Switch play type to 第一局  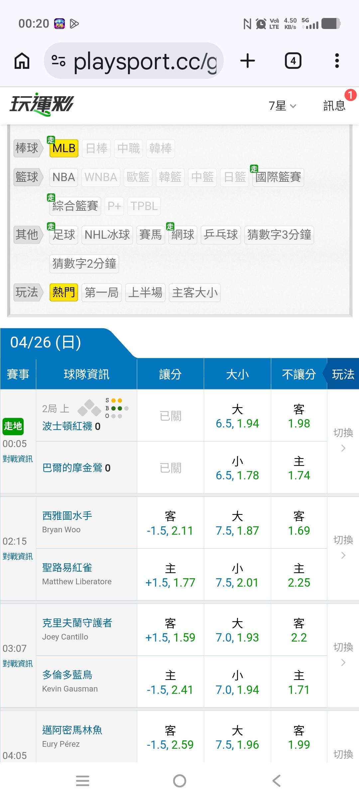point(101,293)
